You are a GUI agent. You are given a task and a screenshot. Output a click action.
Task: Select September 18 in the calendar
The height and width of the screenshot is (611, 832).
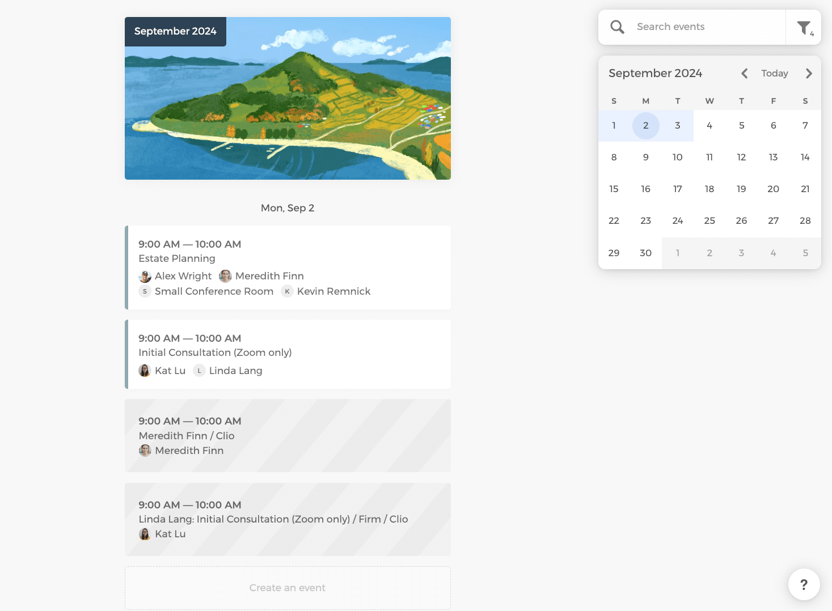pos(709,189)
